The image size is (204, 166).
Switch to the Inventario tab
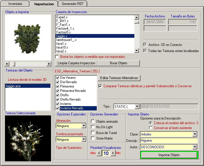15,4
